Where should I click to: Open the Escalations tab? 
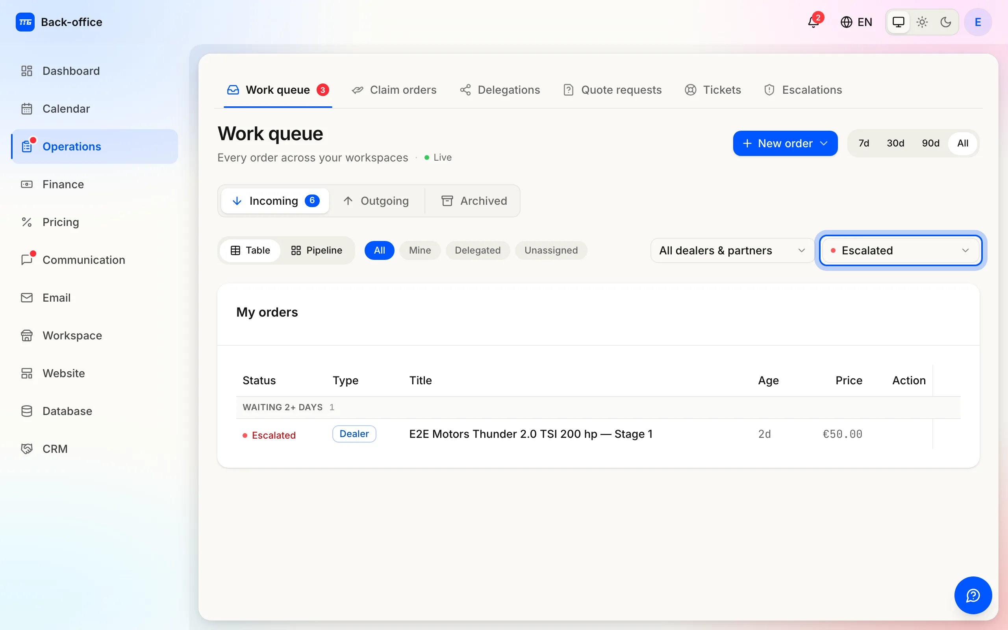click(802, 90)
